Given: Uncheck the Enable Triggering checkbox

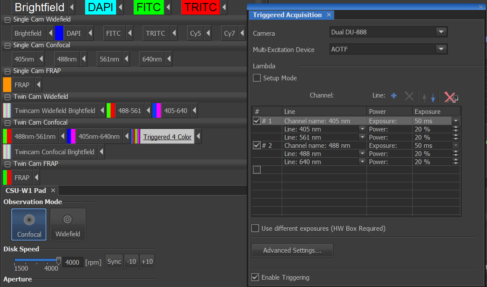Looking at the screenshot, I should tap(255, 278).
